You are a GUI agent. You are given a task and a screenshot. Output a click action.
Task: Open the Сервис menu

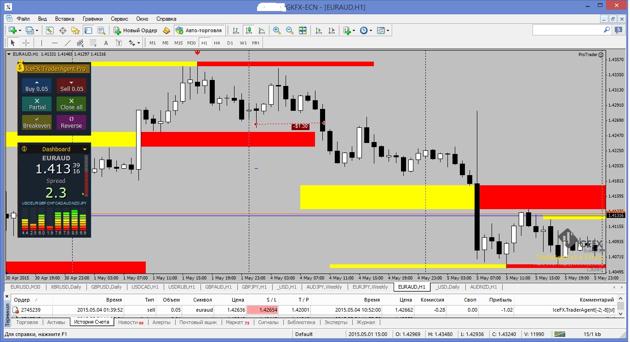[120, 19]
